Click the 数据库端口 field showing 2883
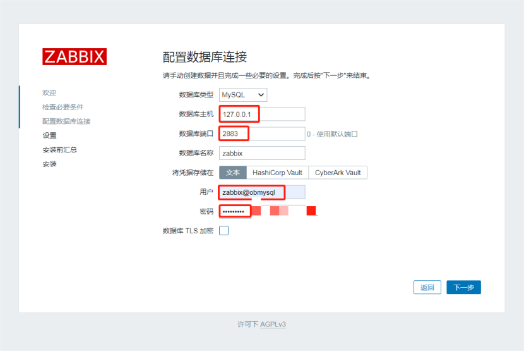This screenshot has height=351, width=524. (x=262, y=133)
